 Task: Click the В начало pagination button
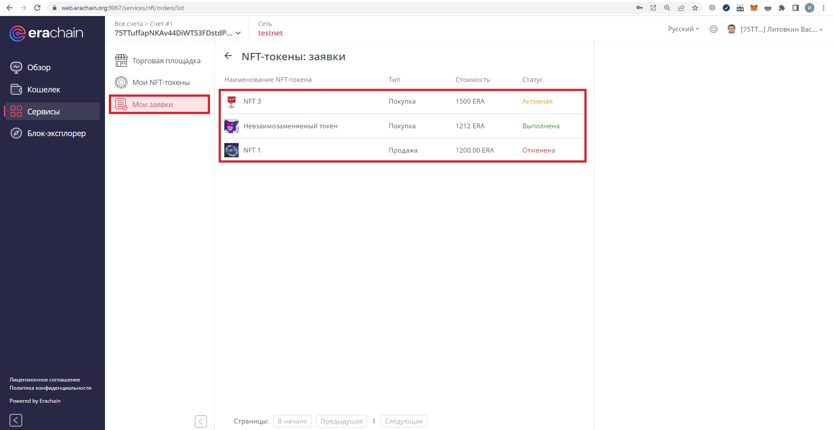click(292, 421)
